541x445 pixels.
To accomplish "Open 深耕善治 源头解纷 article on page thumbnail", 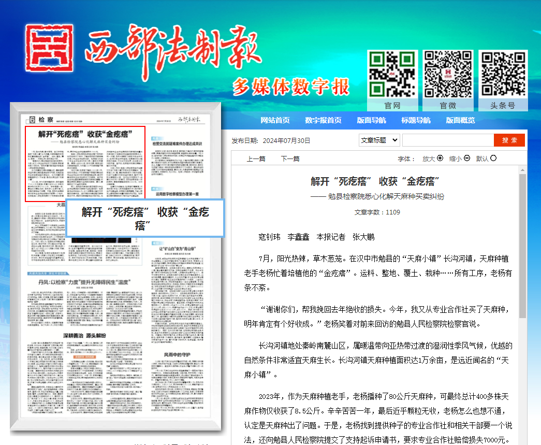I will (x=84, y=336).
